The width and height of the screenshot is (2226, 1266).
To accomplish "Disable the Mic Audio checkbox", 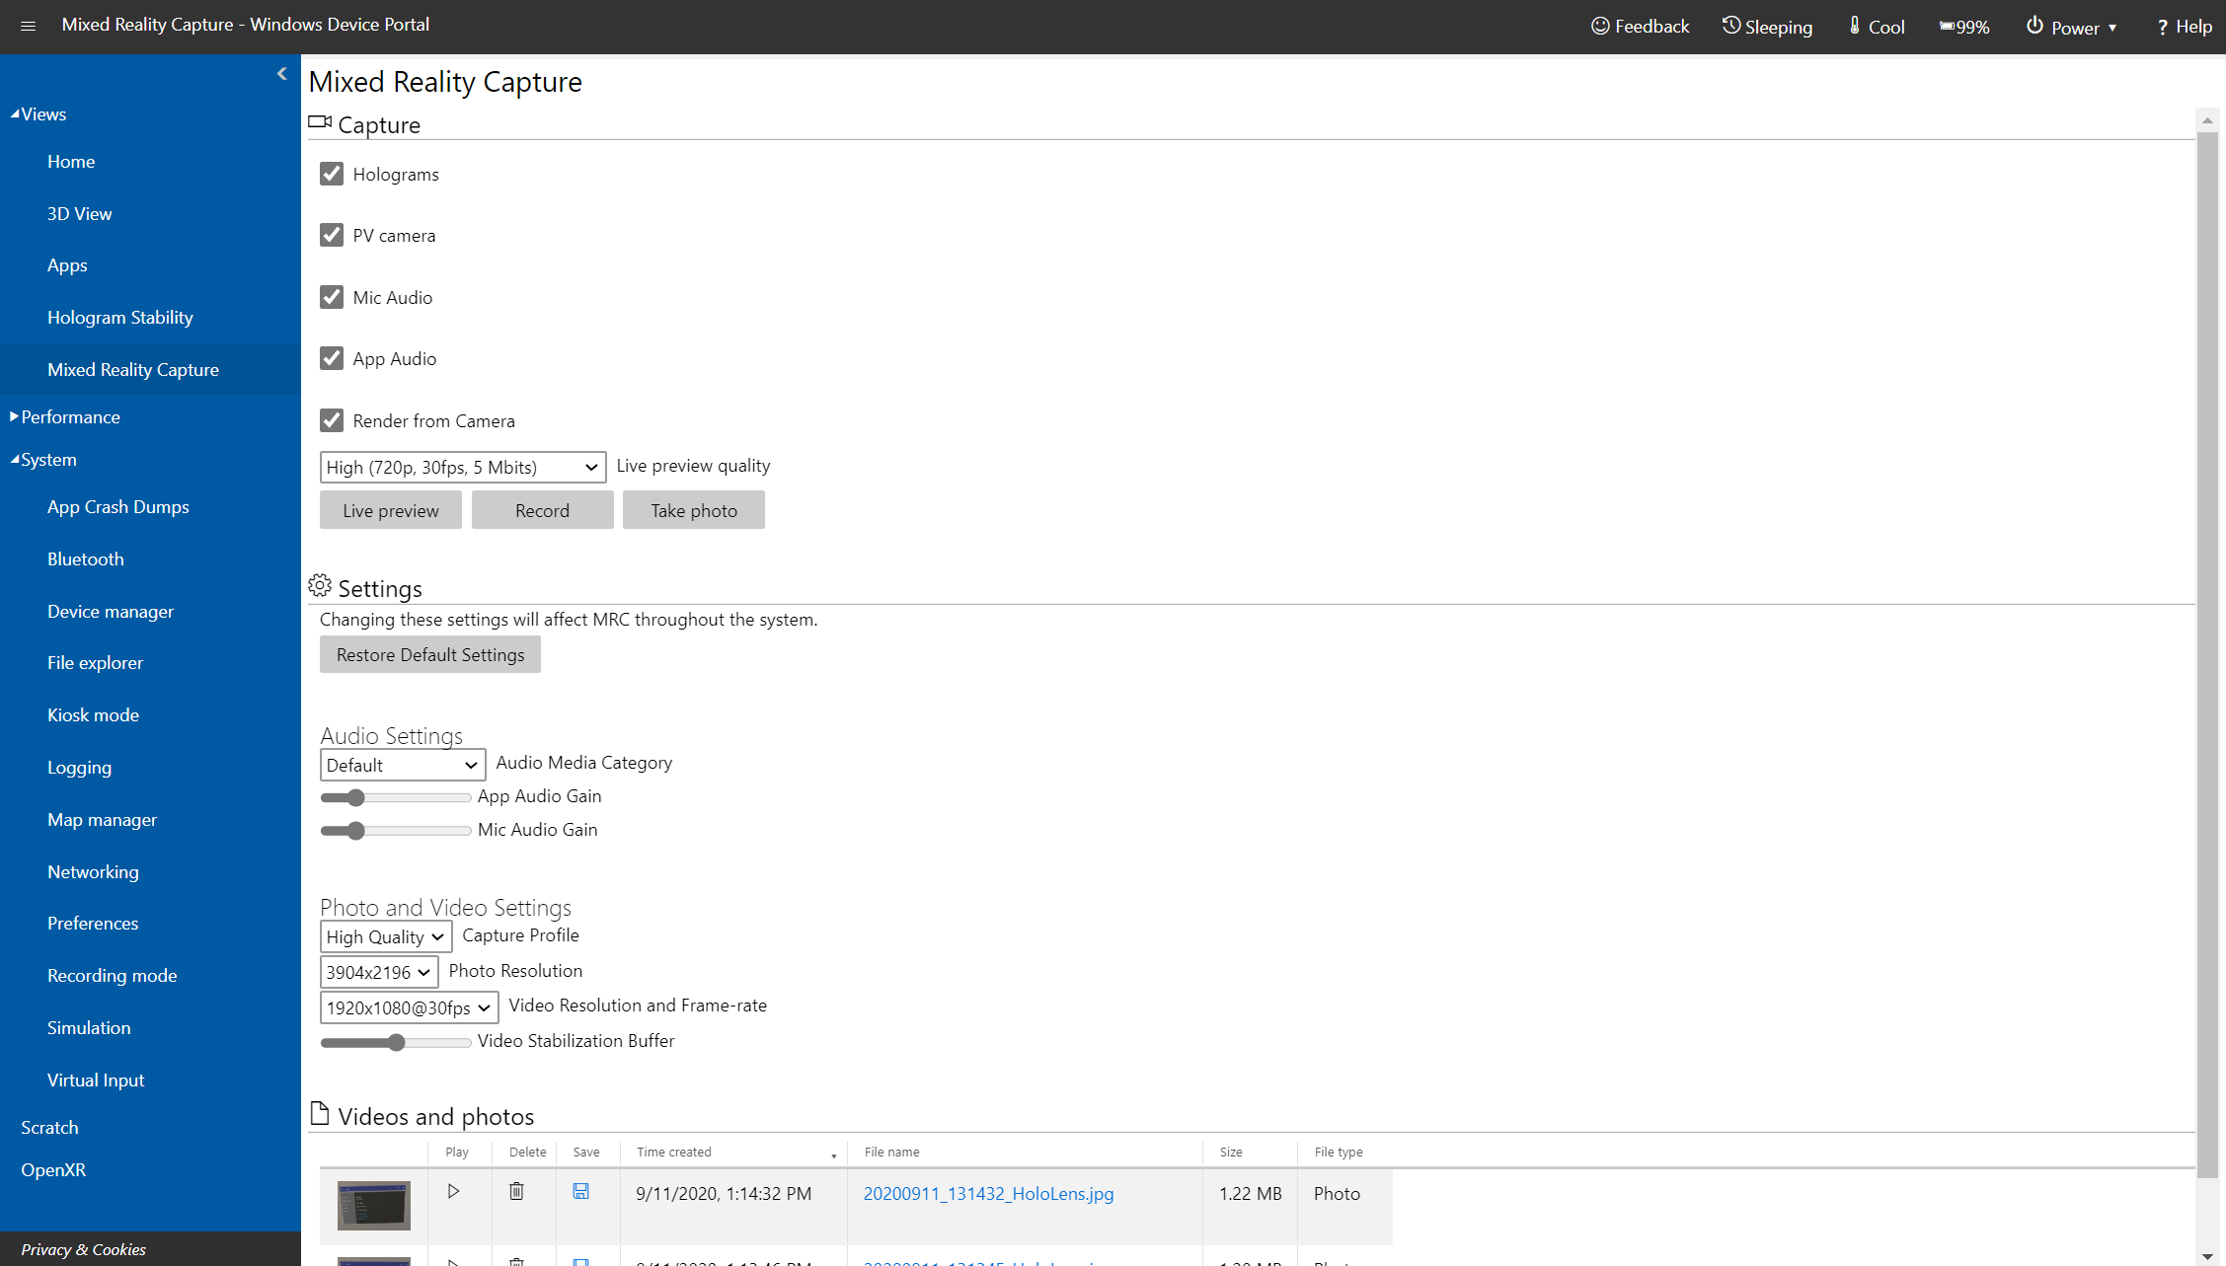I will pos(332,297).
